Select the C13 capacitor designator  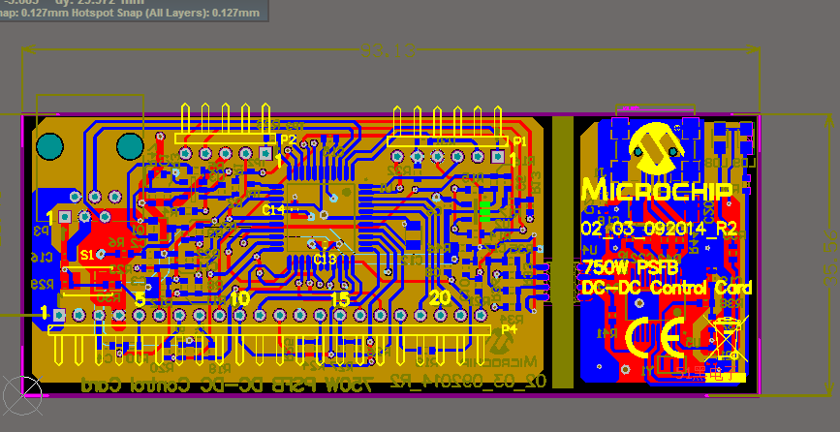[x=326, y=260]
